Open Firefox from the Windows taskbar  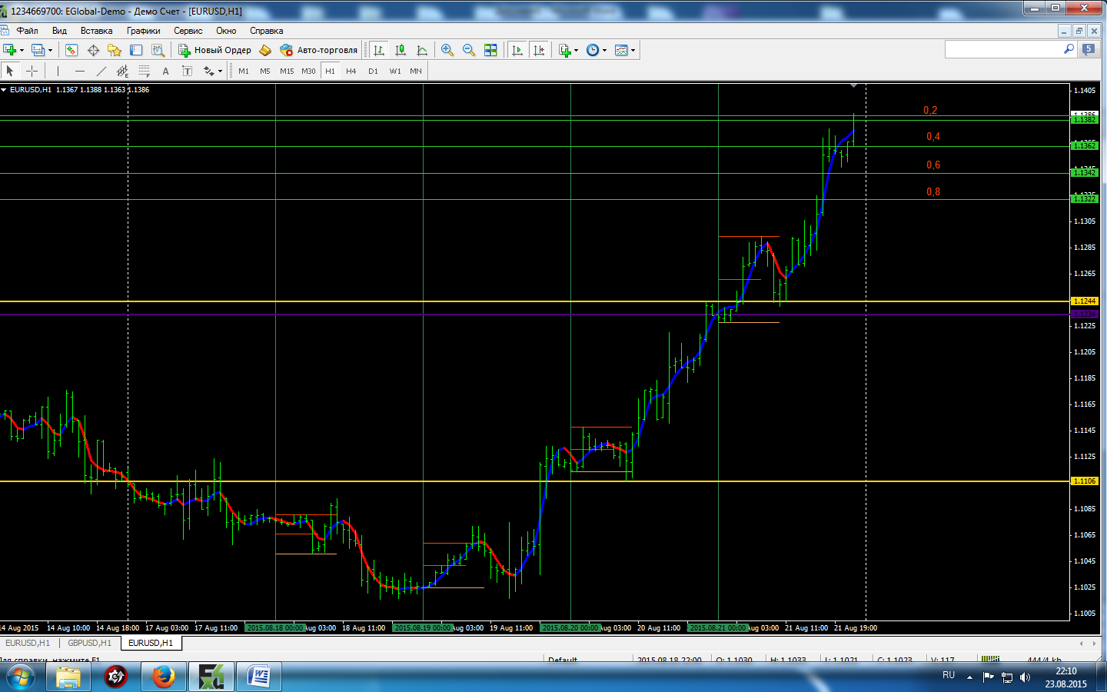tap(163, 677)
